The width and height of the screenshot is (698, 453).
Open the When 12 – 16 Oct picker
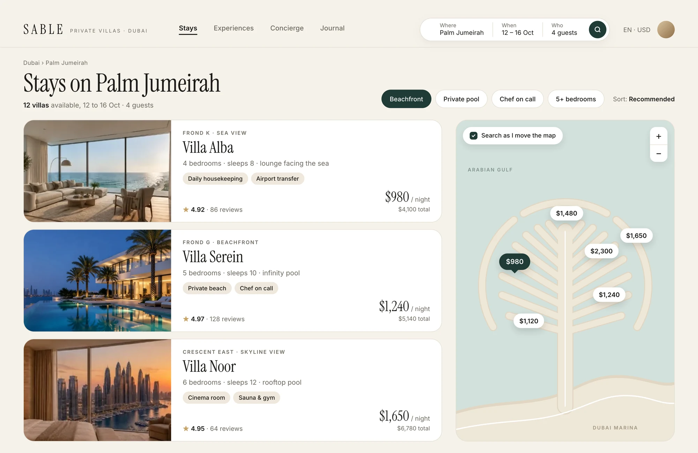click(517, 29)
